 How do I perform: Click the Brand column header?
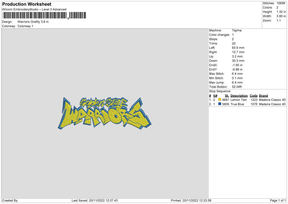264,96
